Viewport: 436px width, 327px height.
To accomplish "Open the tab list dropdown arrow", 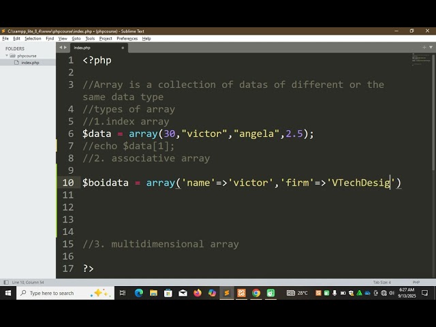I will 431,47.
